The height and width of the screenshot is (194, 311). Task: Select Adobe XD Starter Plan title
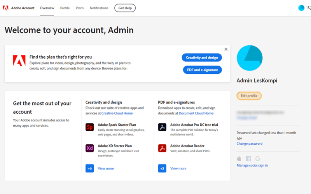coord(115,146)
